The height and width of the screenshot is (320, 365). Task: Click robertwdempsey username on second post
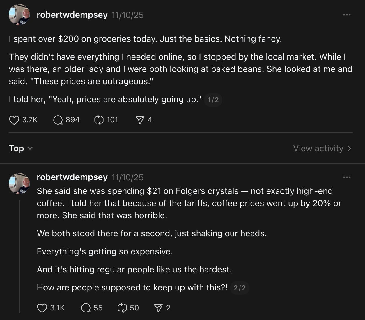72,177
